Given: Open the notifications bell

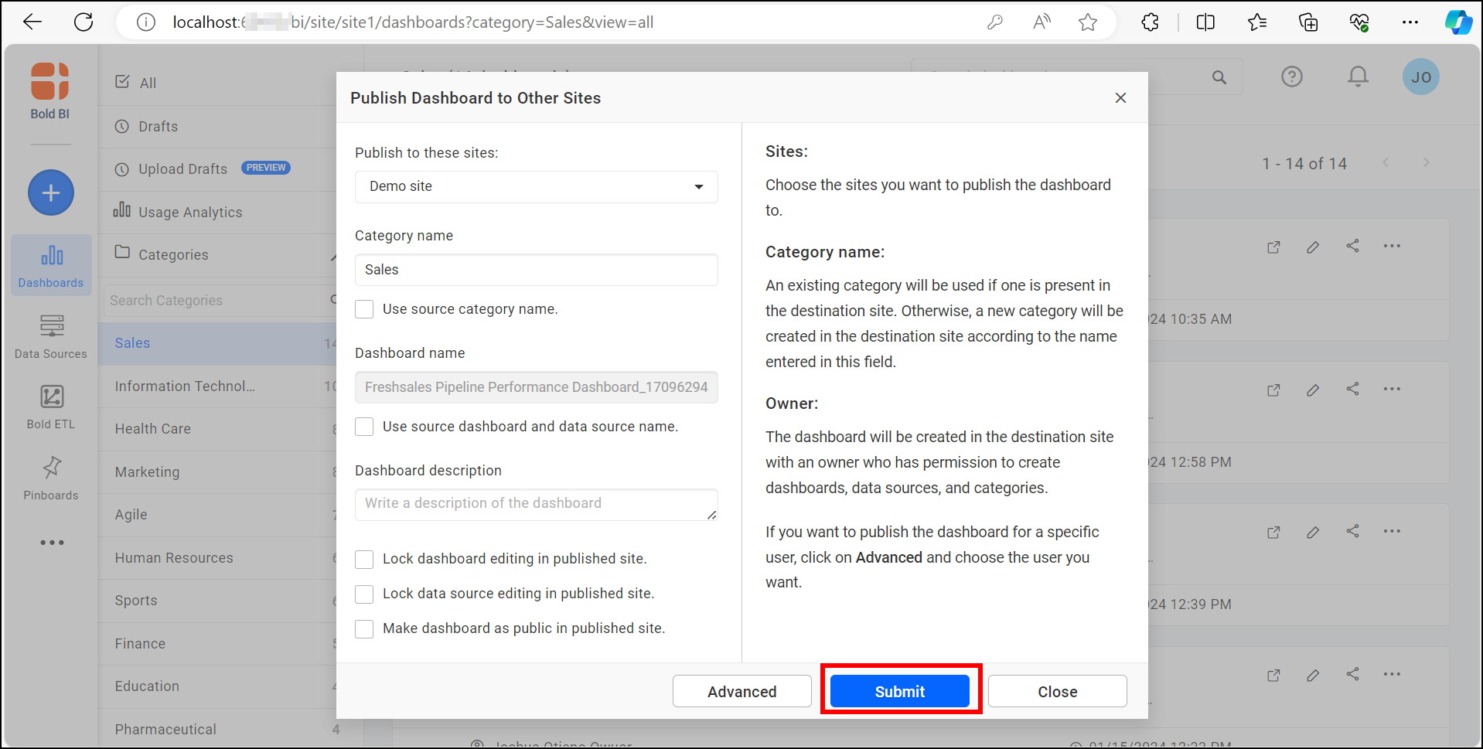Looking at the screenshot, I should pyautogui.click(x=1358, y=77).
